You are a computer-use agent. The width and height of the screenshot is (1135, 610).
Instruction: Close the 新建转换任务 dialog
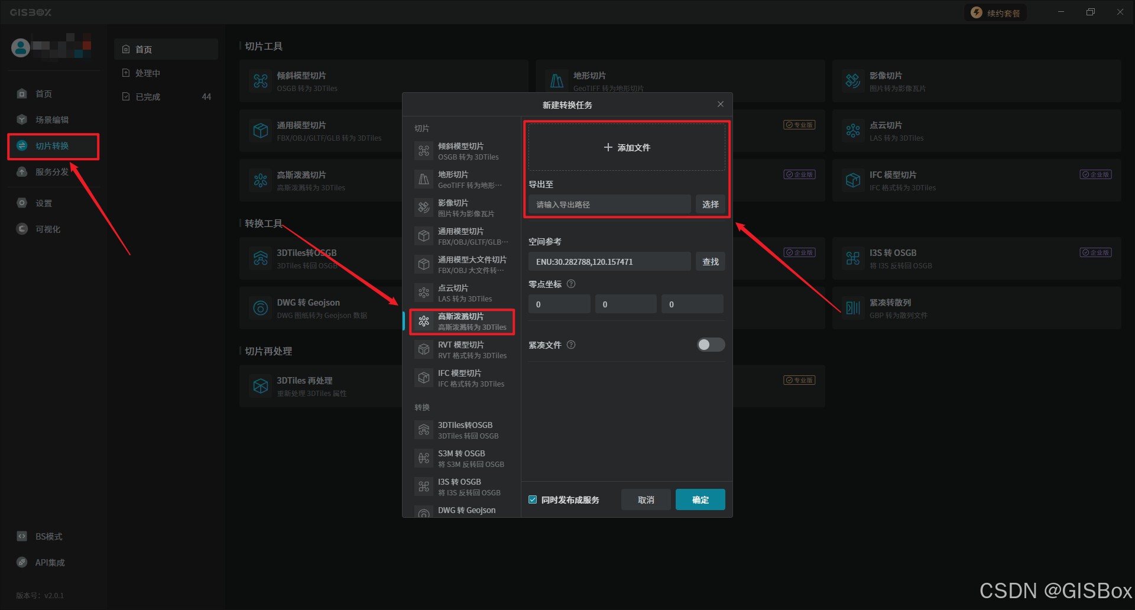pyautogui.click(x=720, y=104)
